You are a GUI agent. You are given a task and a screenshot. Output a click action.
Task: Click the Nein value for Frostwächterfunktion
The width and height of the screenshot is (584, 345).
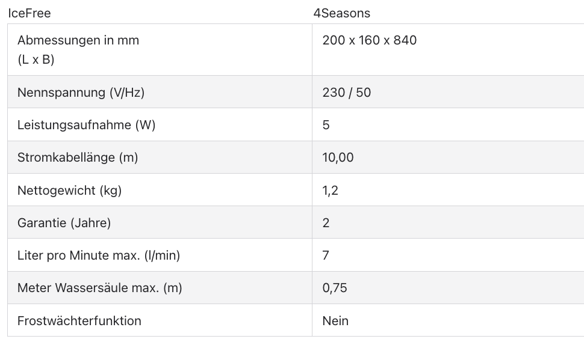[x=335, y=321]
